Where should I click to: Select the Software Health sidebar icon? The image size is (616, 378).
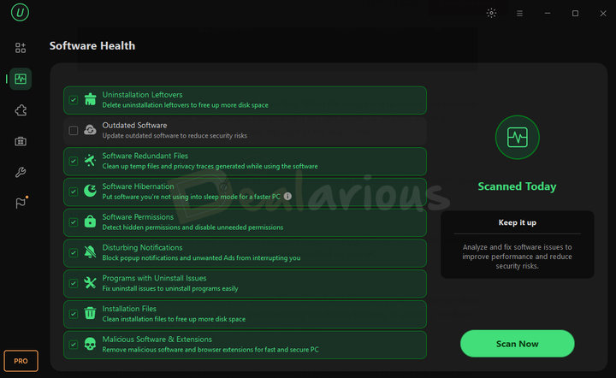[x=21, y=79]
